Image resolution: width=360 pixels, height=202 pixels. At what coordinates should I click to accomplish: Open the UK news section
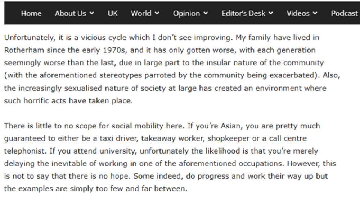click(113, 14)
